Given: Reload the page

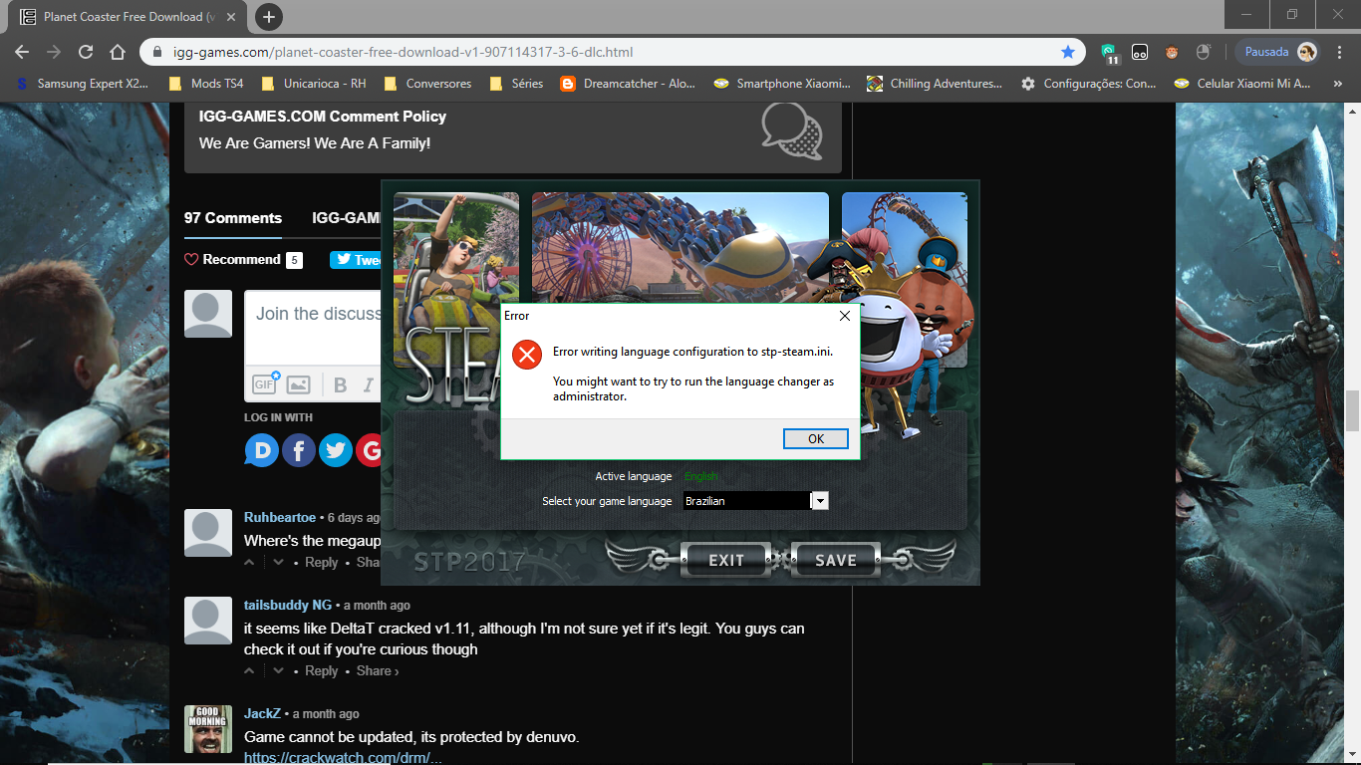Looking at the screenshot, I should (x=86, y=52).
